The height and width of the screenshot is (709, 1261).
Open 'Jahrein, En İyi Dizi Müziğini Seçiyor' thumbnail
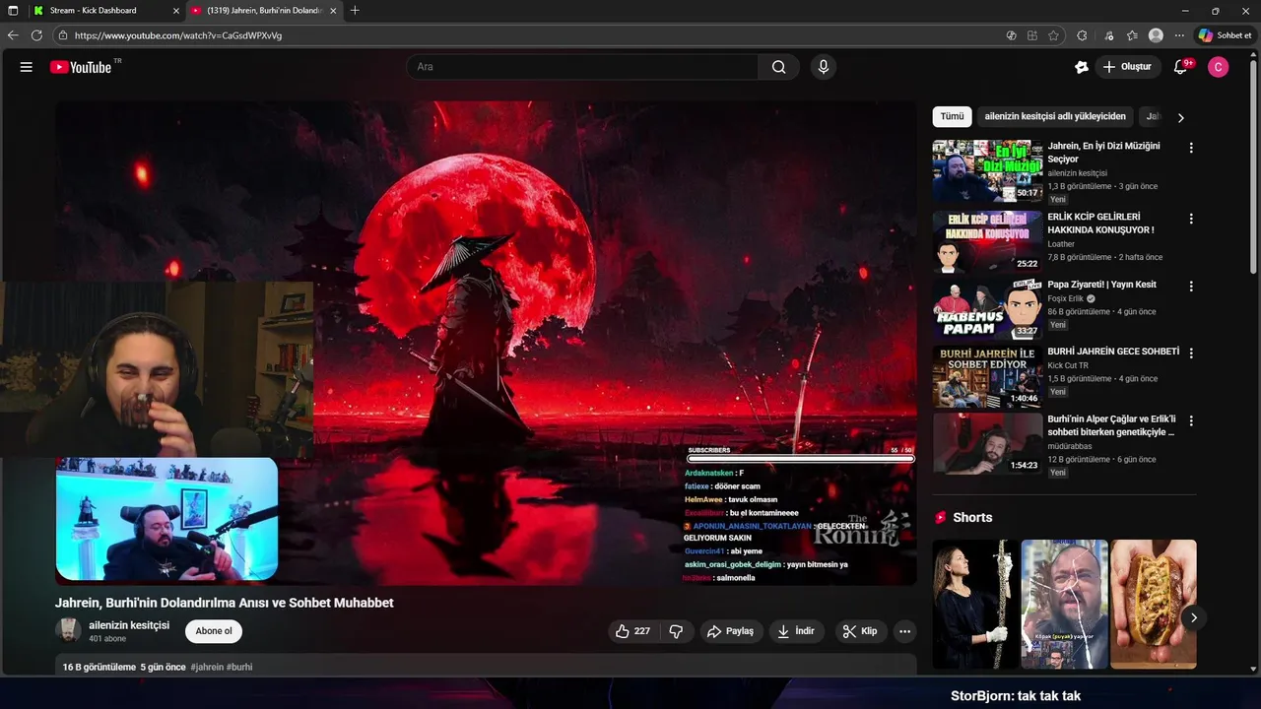point(987,171)
